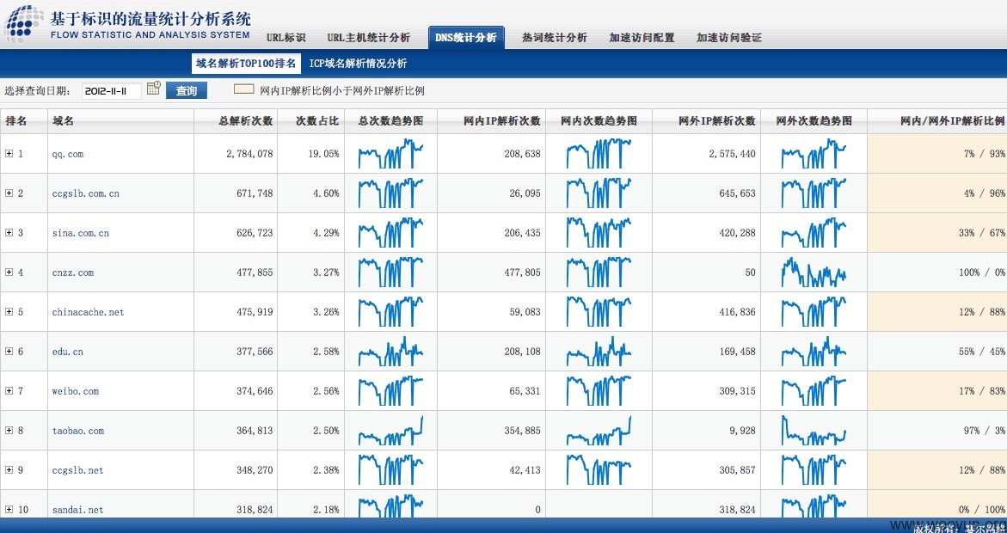This screenshot has height=533, width=1007.
Task: Expand row 6 edu.cn details
Action: 9,352
